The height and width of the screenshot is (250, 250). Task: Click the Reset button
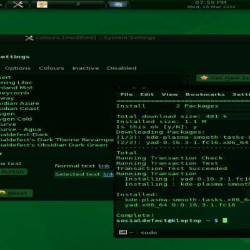coord(16,193)
